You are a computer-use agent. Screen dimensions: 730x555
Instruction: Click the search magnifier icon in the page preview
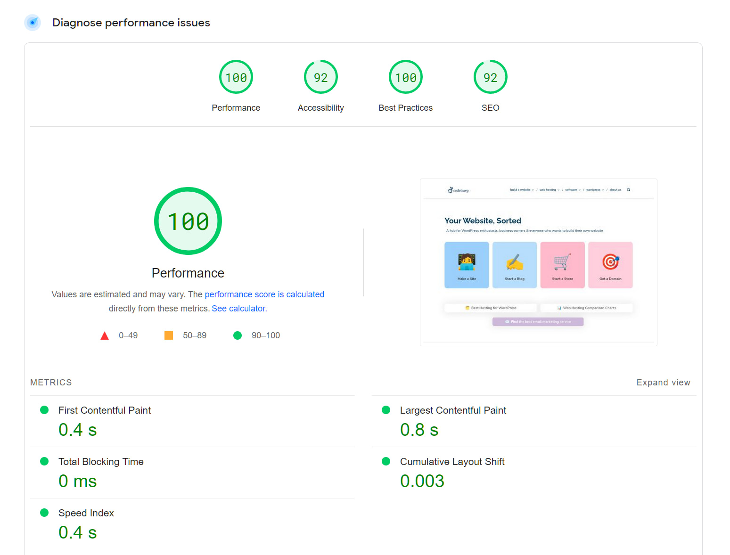pos(628,190)
